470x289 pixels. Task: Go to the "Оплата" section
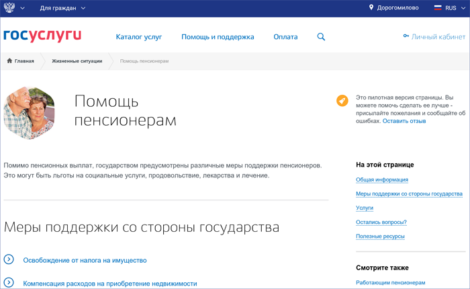point(285,37)
